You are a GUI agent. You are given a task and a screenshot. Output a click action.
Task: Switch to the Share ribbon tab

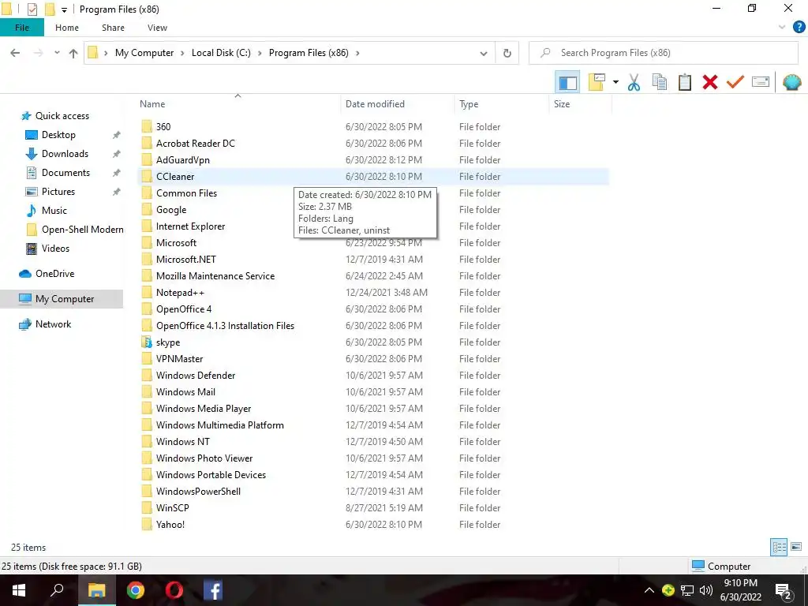click(113, 28)
